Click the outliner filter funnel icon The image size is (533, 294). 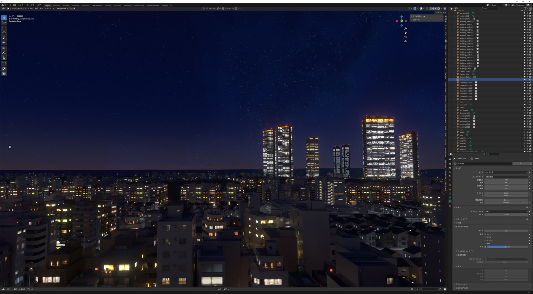pyautogui.click(x=526, y=9)
